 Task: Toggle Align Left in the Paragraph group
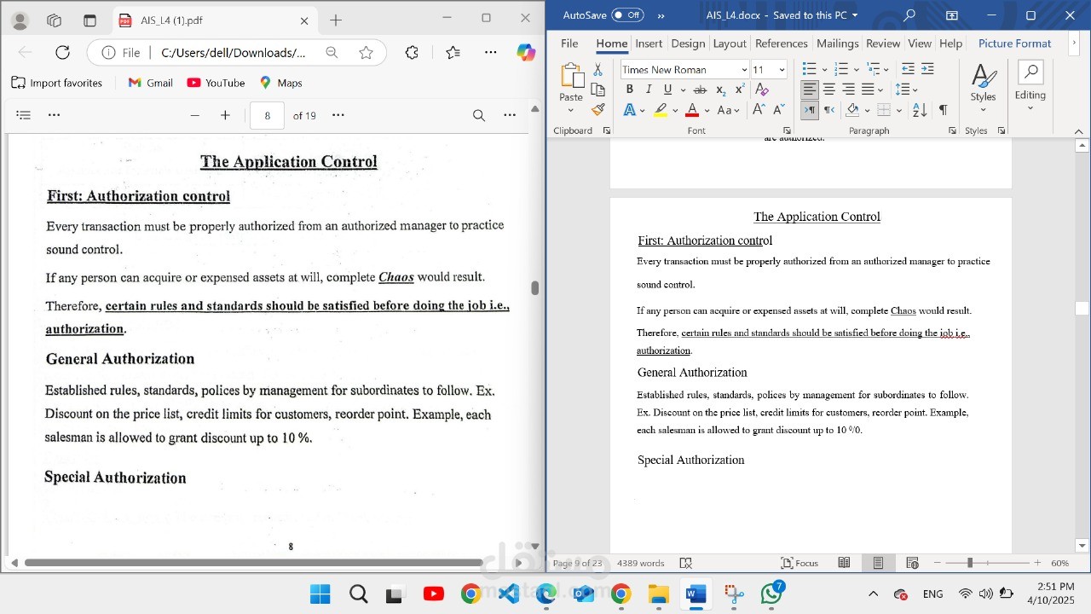point(810,90)
